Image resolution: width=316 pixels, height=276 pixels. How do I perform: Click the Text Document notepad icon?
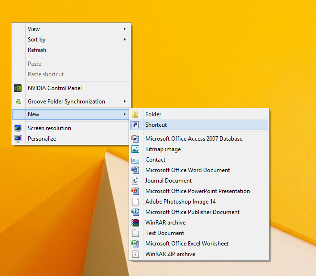pyautogui.click(x=135, y=233)
